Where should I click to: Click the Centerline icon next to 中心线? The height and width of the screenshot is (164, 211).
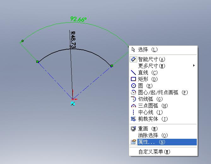click(x=133, y=112)
